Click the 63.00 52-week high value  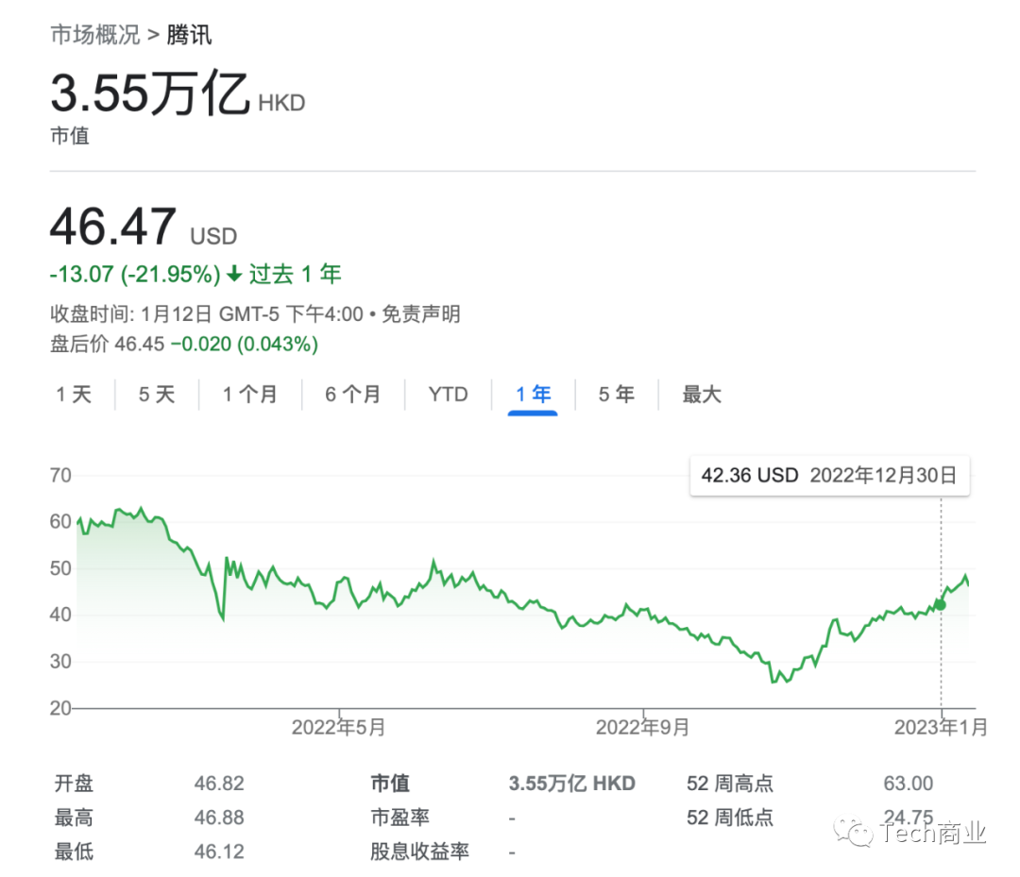coord(909,784)
